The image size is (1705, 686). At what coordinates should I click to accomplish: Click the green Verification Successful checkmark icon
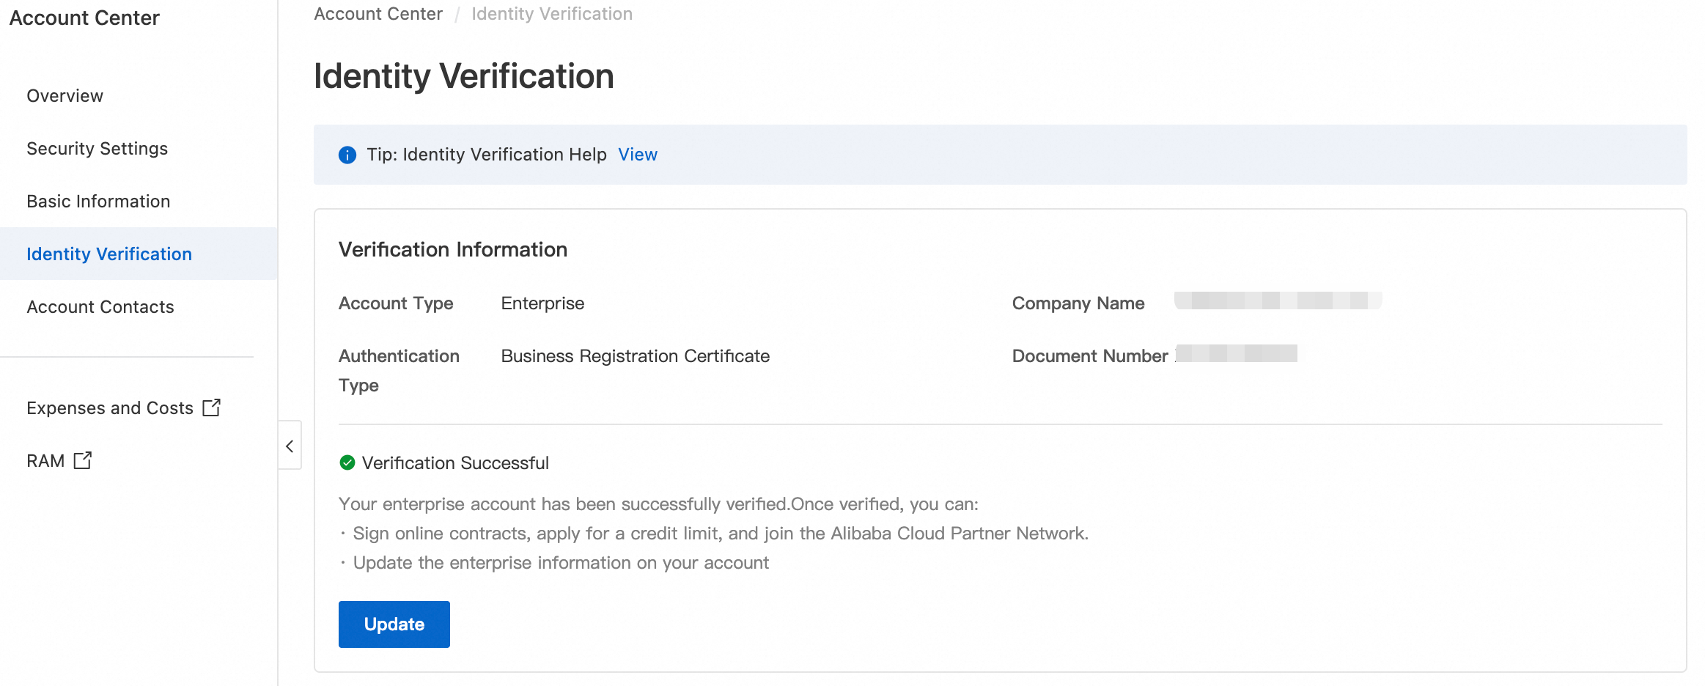(347, 462)
